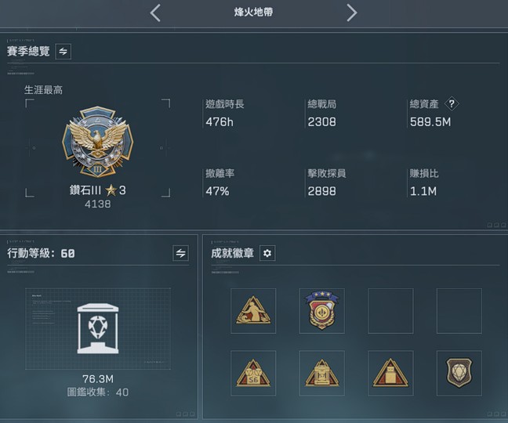Go to previous mode with left arrow
The width and height of the screenshot is (508, 423).
(155, 13)
